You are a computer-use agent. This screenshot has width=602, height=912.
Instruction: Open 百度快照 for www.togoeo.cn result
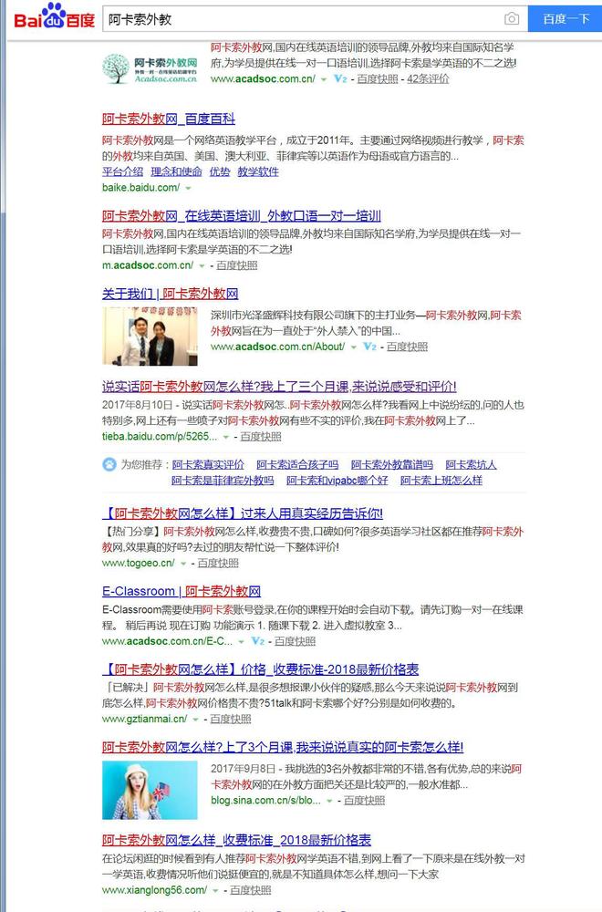point(218,563)
